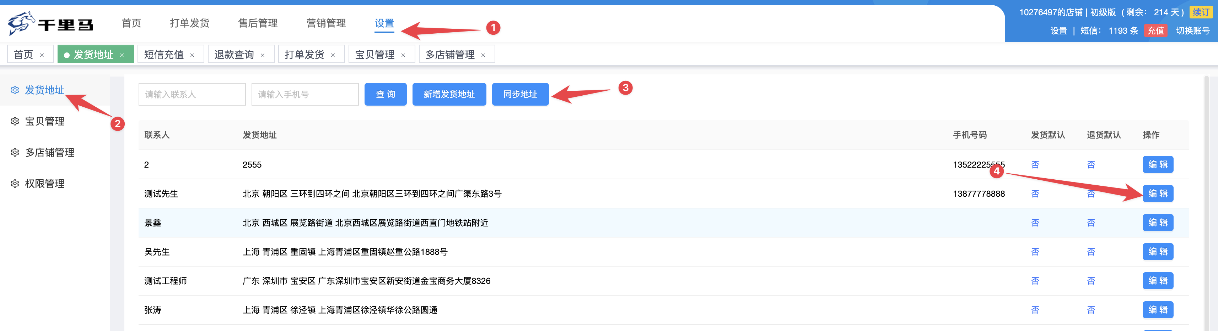Switch to the 打单发货 tab
The width and height of the screenshot is (1218, 331).
point(304,55)
